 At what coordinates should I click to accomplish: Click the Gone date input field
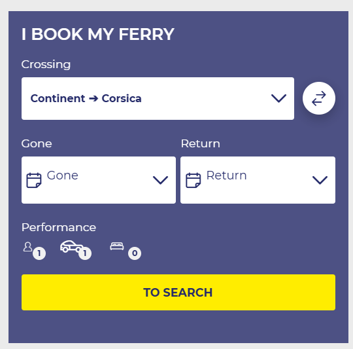pos(99,180)
